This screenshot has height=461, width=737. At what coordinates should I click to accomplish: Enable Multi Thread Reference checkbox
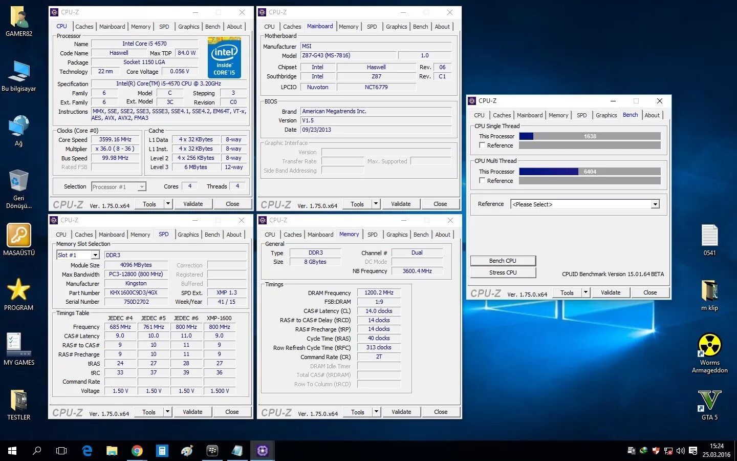tap(482, 181)
